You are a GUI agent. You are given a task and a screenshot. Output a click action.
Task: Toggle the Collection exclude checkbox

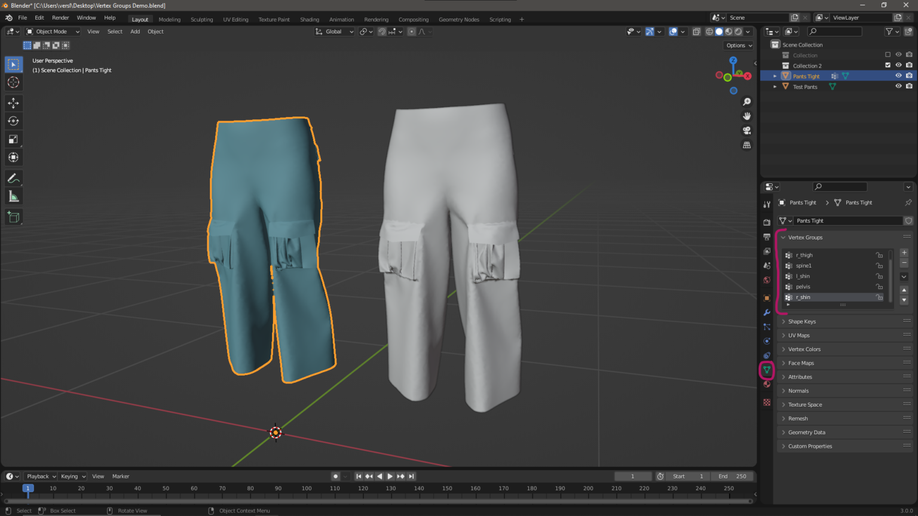pos(888,54)
